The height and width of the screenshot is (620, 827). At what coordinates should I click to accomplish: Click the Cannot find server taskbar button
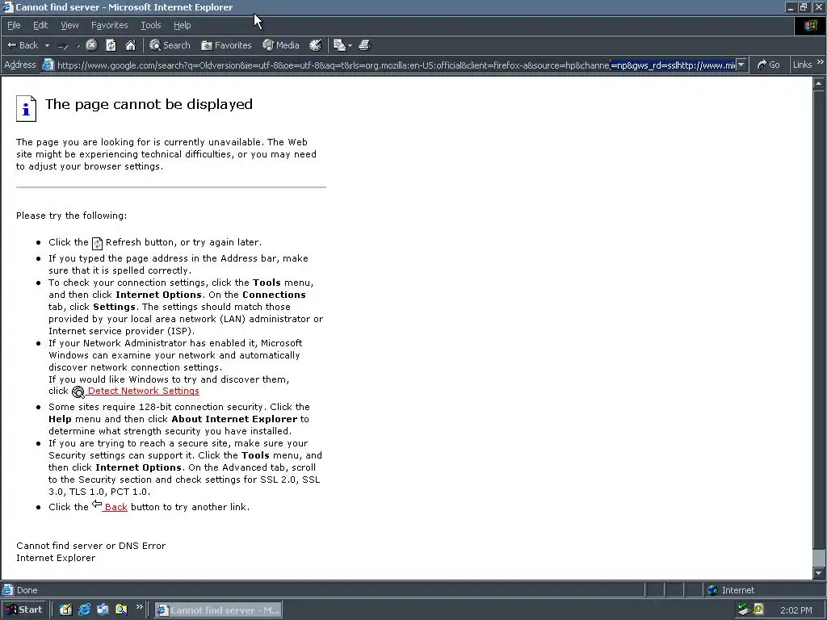pos(218,610)
